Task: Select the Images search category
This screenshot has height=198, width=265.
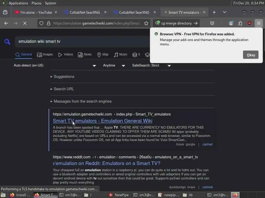Action: pos(45,55)
